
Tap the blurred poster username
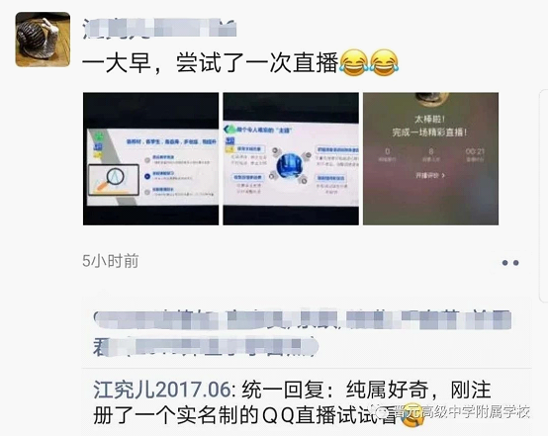click(x=159, y=28)
